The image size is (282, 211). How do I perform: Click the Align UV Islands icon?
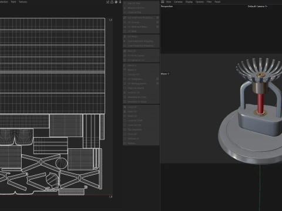(125, 88)
